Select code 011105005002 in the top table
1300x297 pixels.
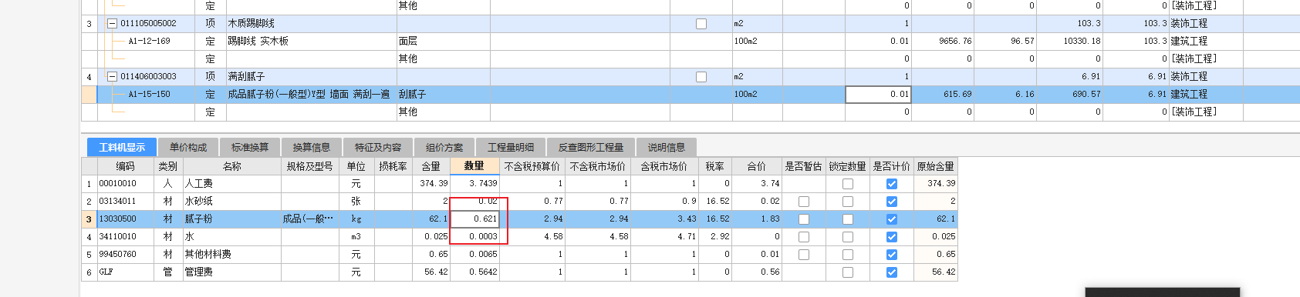point(148,24)
